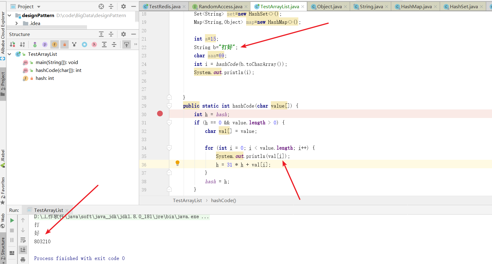Expand the .idea folder
492x264 pixels.
[17, 23]
